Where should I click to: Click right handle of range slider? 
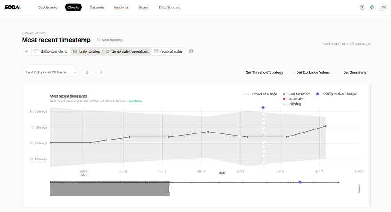pyautogui.click(x=359, y=188)
